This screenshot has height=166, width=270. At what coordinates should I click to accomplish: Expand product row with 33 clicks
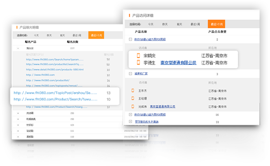coord(130,122)
